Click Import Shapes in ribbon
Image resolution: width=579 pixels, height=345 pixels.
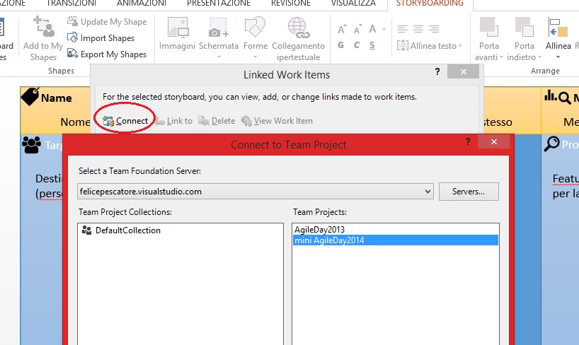coord(101,38)
